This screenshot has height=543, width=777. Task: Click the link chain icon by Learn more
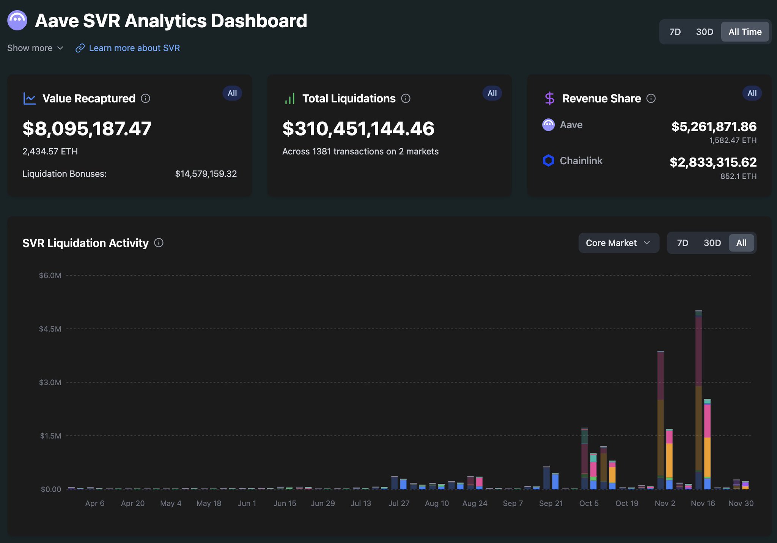click(x=80, y=48)
